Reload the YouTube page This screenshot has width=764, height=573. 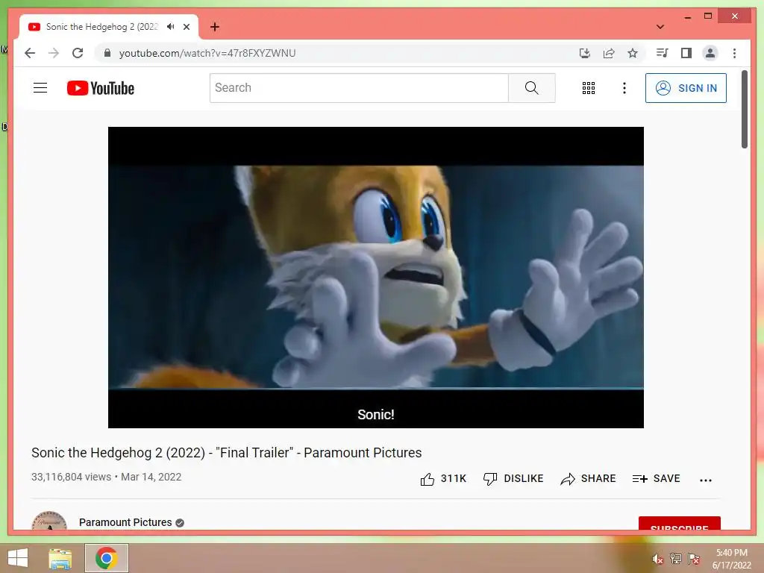click(78, 53)
